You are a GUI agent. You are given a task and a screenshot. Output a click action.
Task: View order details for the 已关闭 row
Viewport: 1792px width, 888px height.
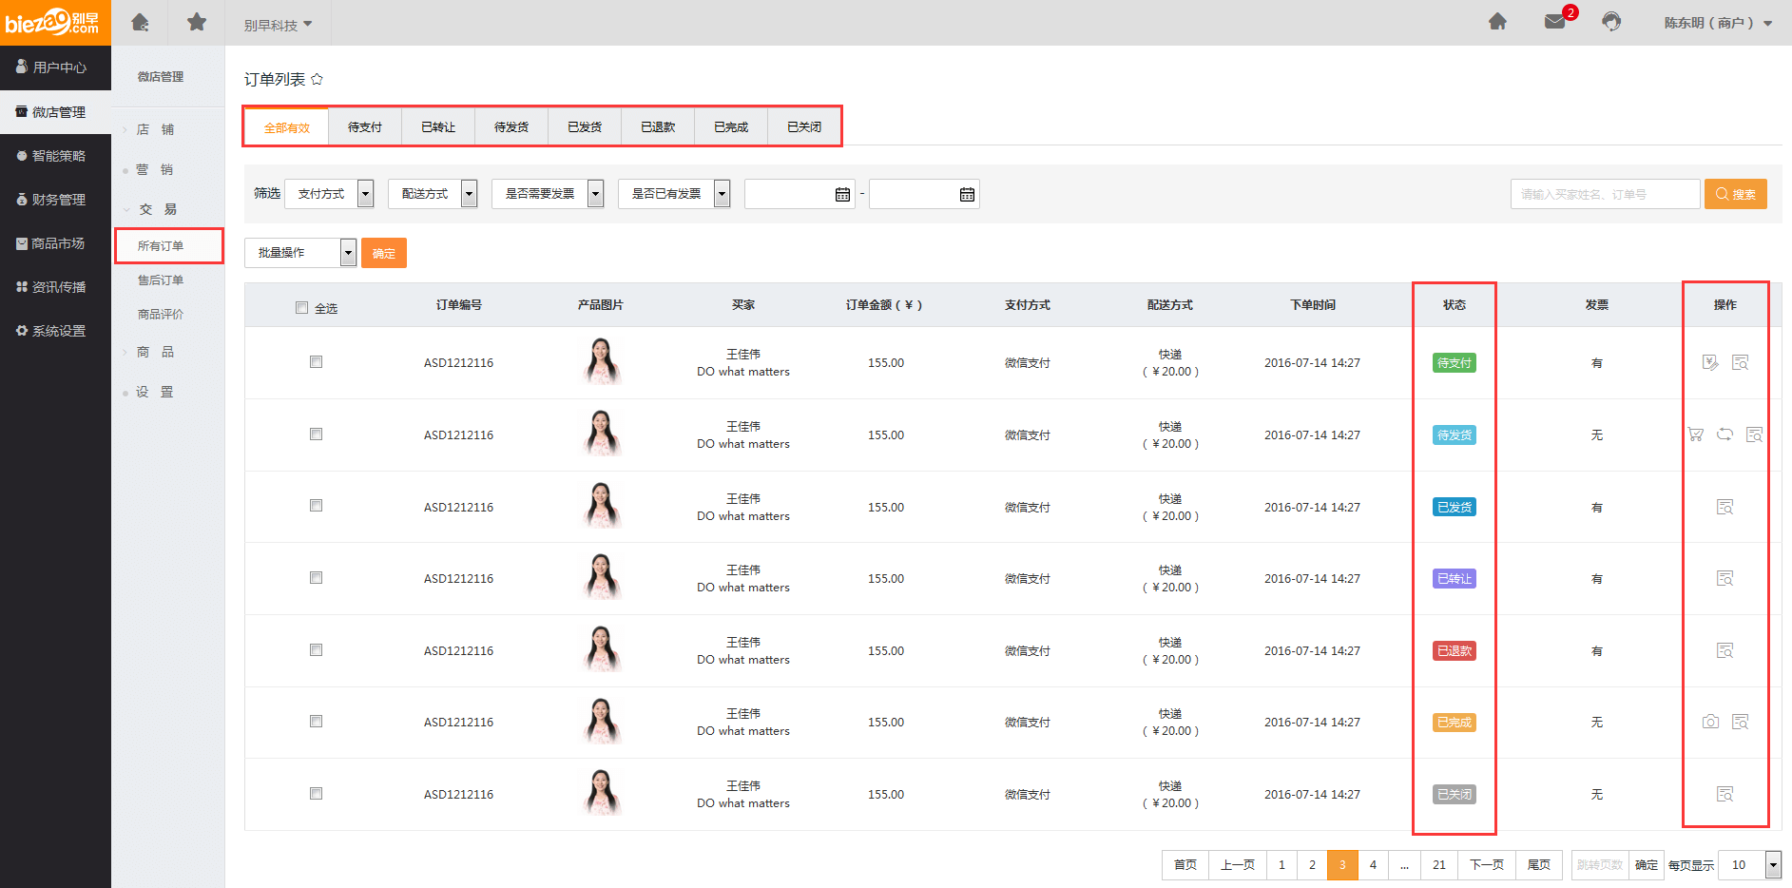coord(1725,794)
